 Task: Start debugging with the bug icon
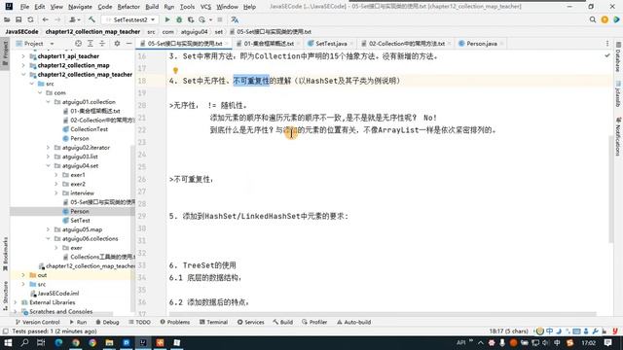coord(179,19)
